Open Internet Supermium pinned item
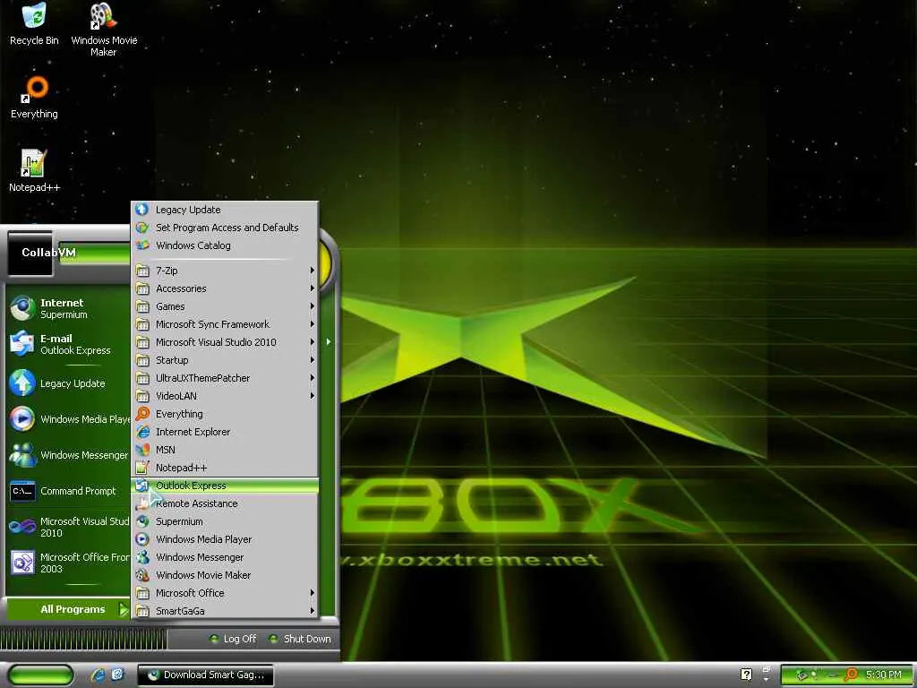 [x=68, y=308]
